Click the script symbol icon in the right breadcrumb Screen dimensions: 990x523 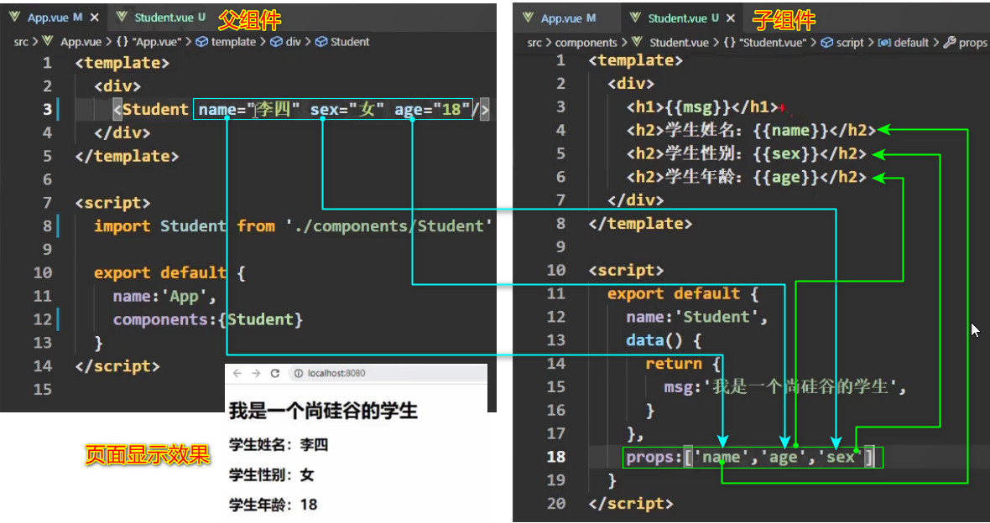tap(827, 42)
